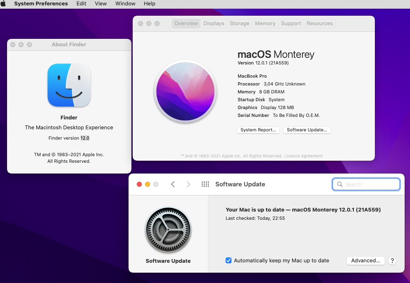Click the About Finder title bar text

click(69, 45)
